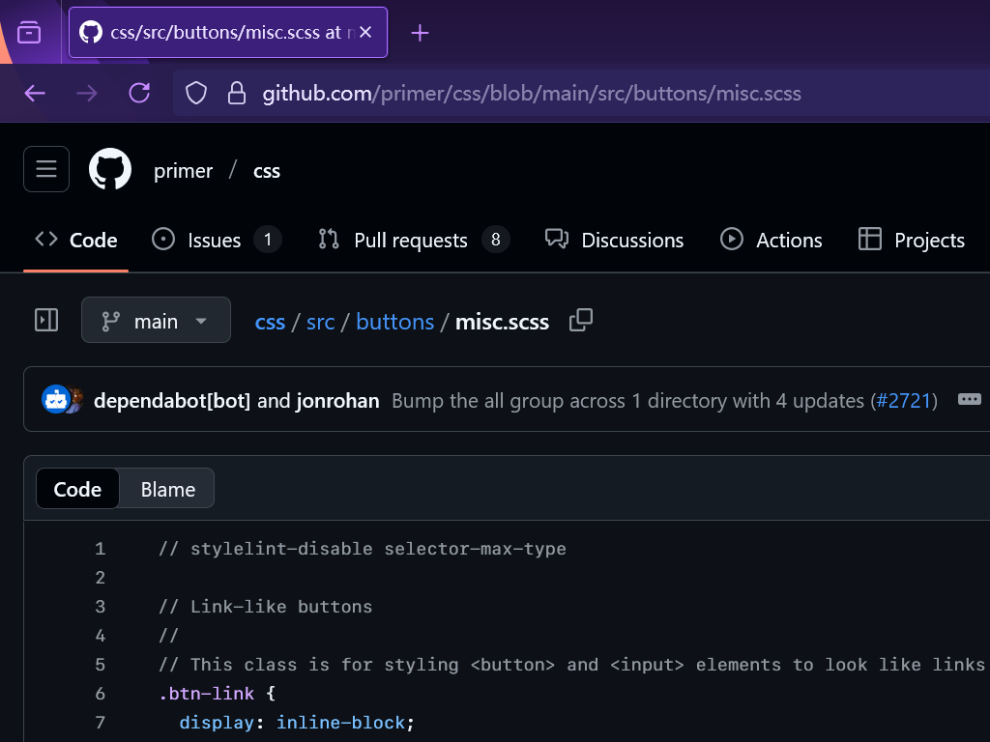The height and width of the screenshot is (742, 990).
Task: Navigate to the buttons folder breadcrumb
Action: (394, 322)
